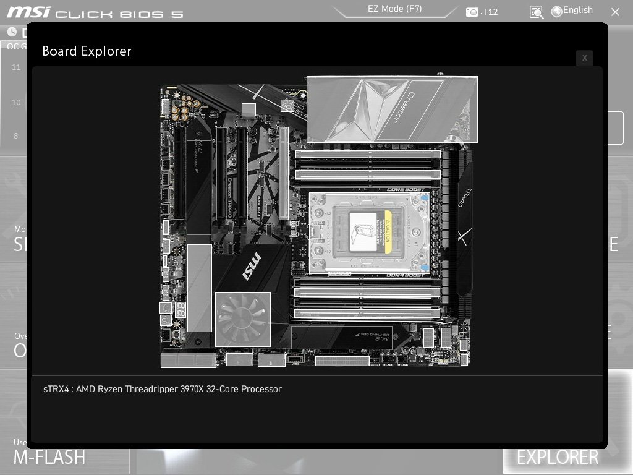
Task: Select the small header above the corner header
Action: click(464, 345)
